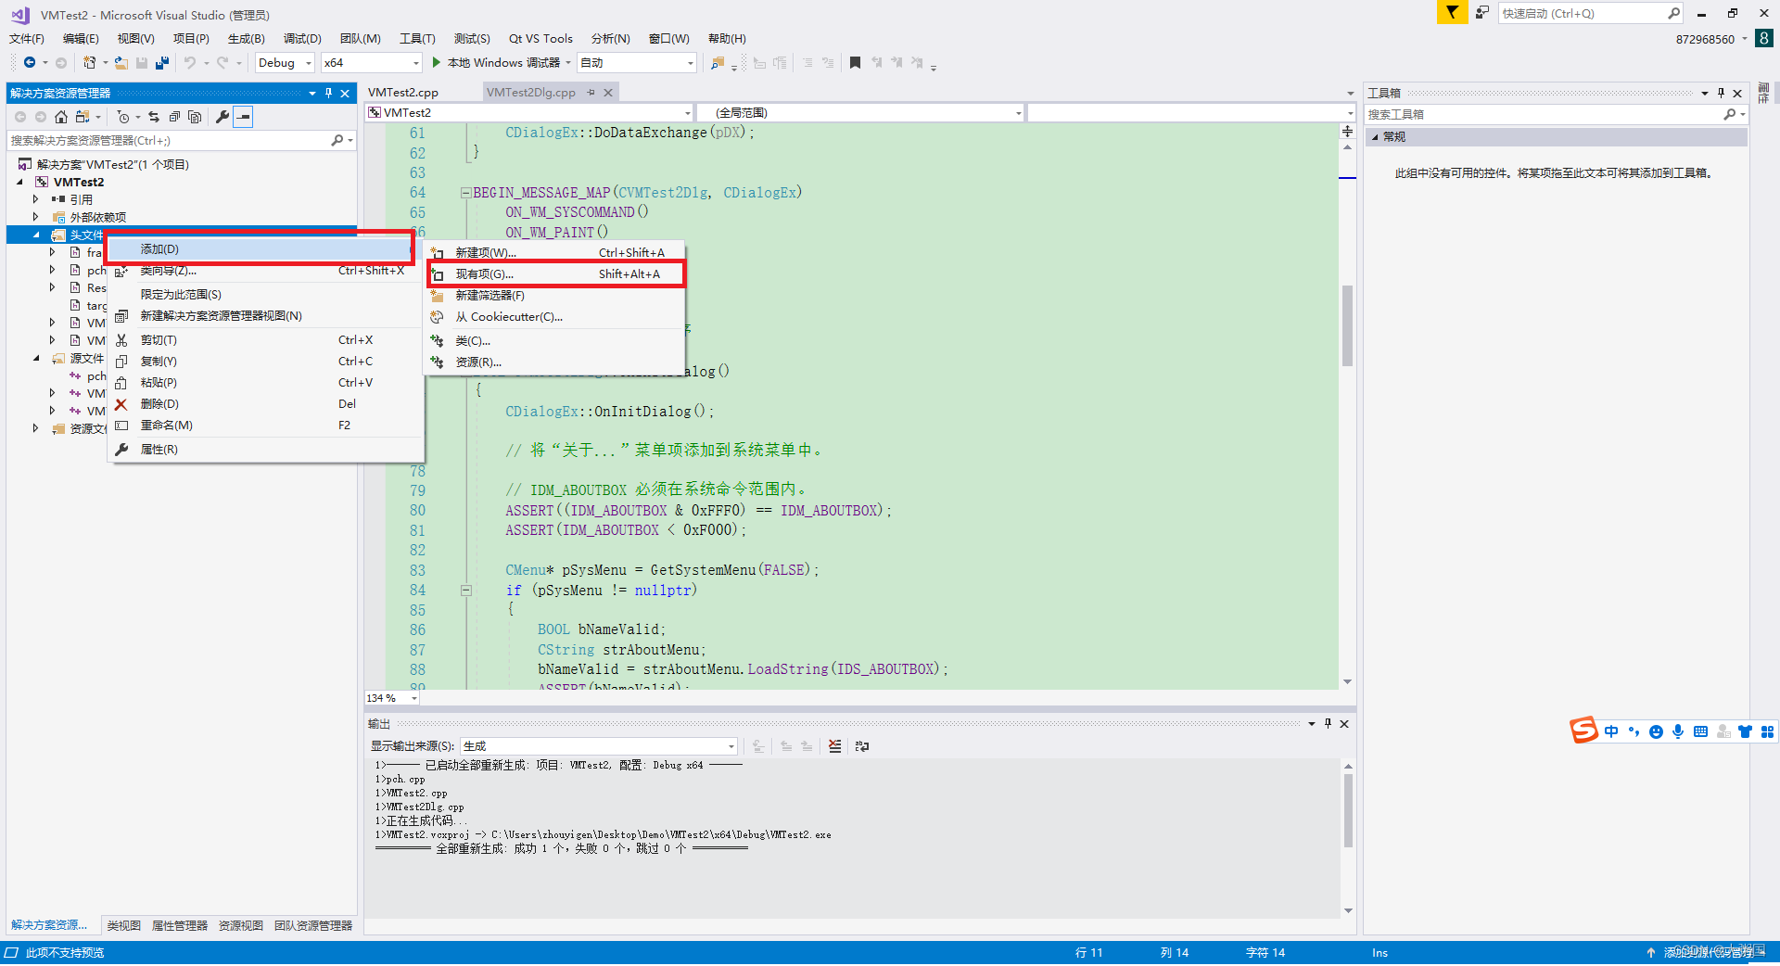Open the Debug configuration dropdown
Viewport: 1780px width, 966px height.
coord(285,63)
